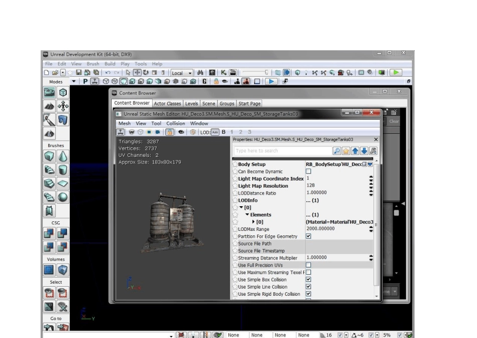Screen dimensions: 477x338
Task: Expand the inner [0] element under Elements
Action: pos(254,222)
